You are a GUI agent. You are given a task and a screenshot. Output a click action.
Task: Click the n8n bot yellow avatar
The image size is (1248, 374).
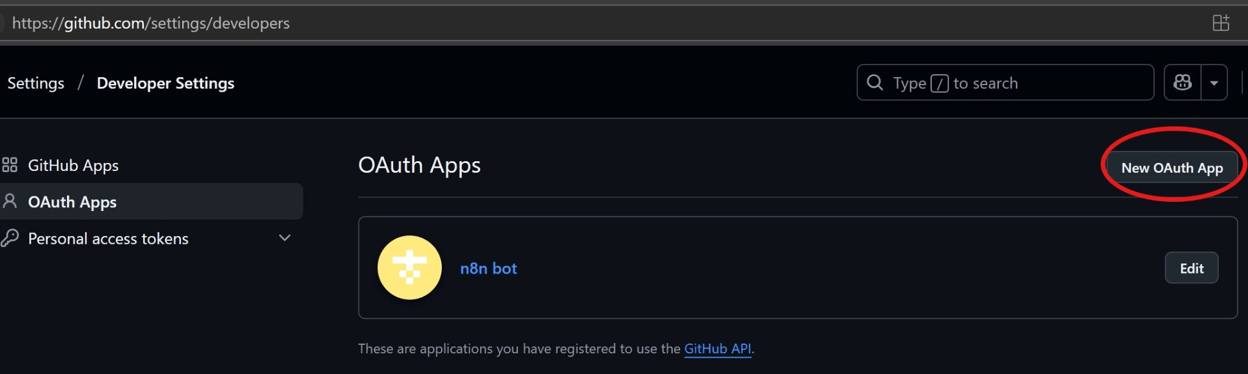pos(409,268)
